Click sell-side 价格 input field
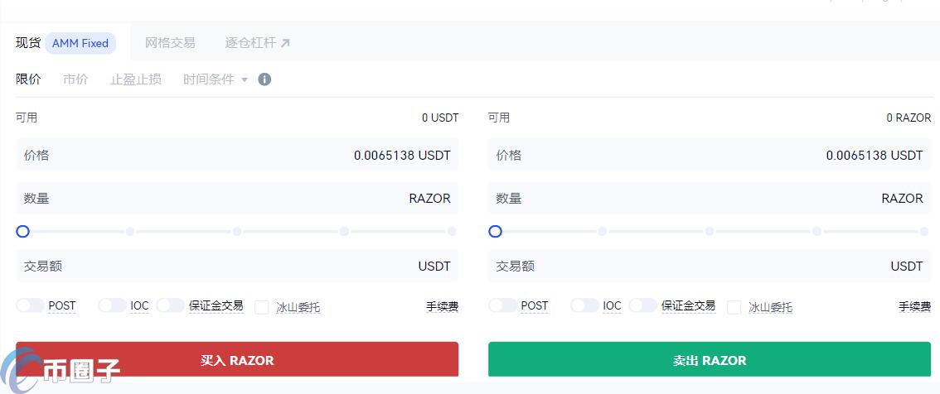 [710, 155]
